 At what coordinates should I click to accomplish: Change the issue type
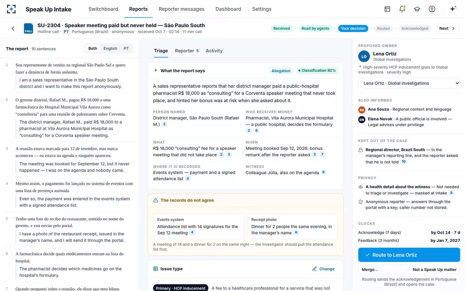tap(323, 269)
